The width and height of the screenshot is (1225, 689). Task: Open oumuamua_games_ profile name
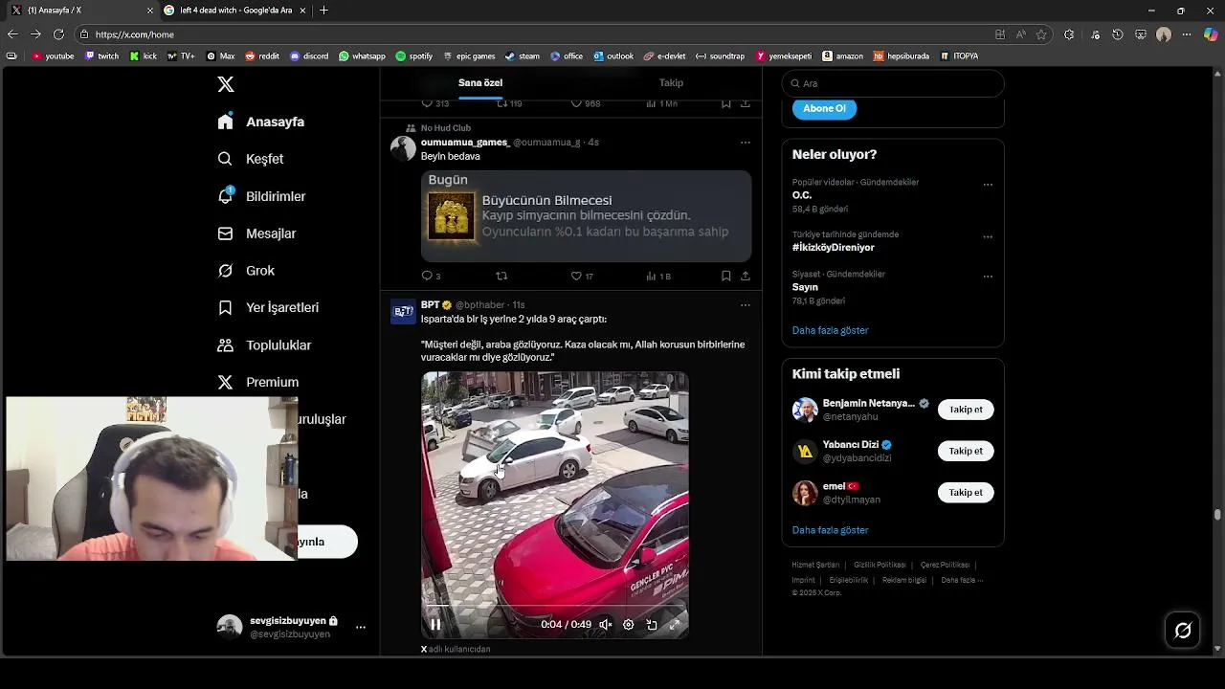[465, 143]
